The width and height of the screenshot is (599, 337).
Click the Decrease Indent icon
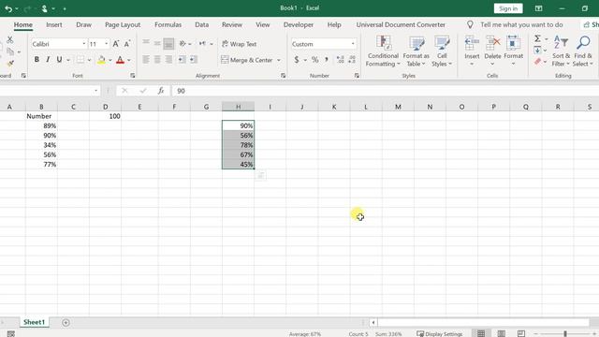tap(182, 60)
